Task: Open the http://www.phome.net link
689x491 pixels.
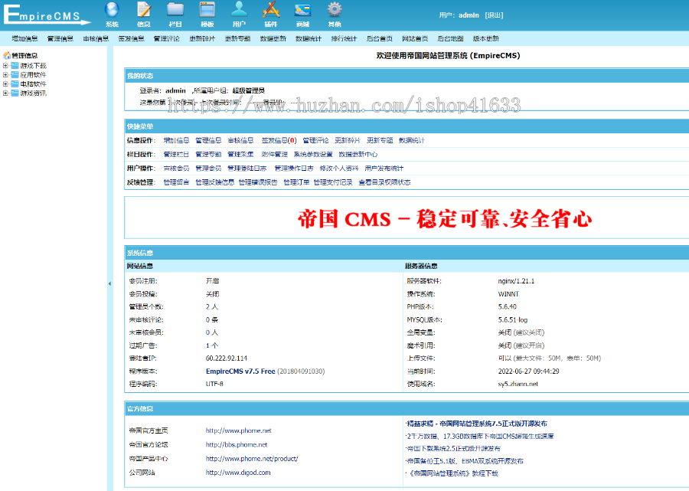Action: point(239,430)
